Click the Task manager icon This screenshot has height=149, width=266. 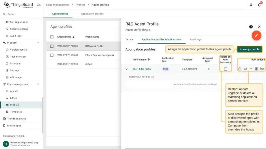pyautogui.click(x=7, y=57)
